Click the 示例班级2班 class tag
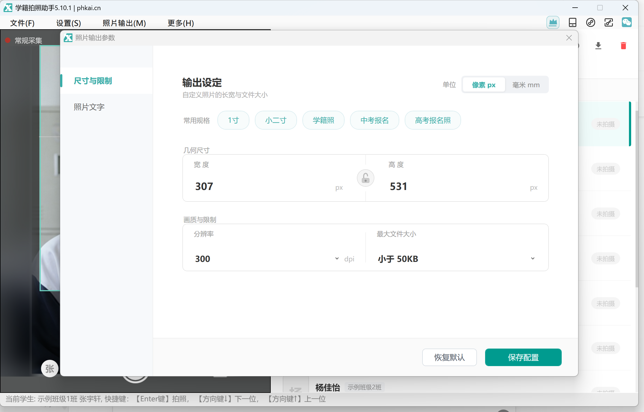The image size is (644, 412). point(364,387)
